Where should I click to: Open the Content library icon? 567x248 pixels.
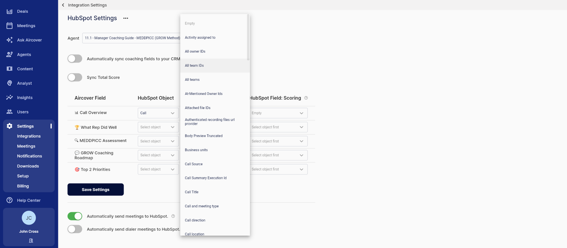point(9,69)
